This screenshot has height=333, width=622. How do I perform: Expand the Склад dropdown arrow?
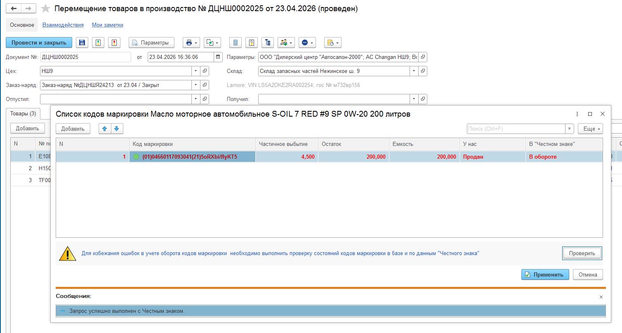(x=414, y=71)
